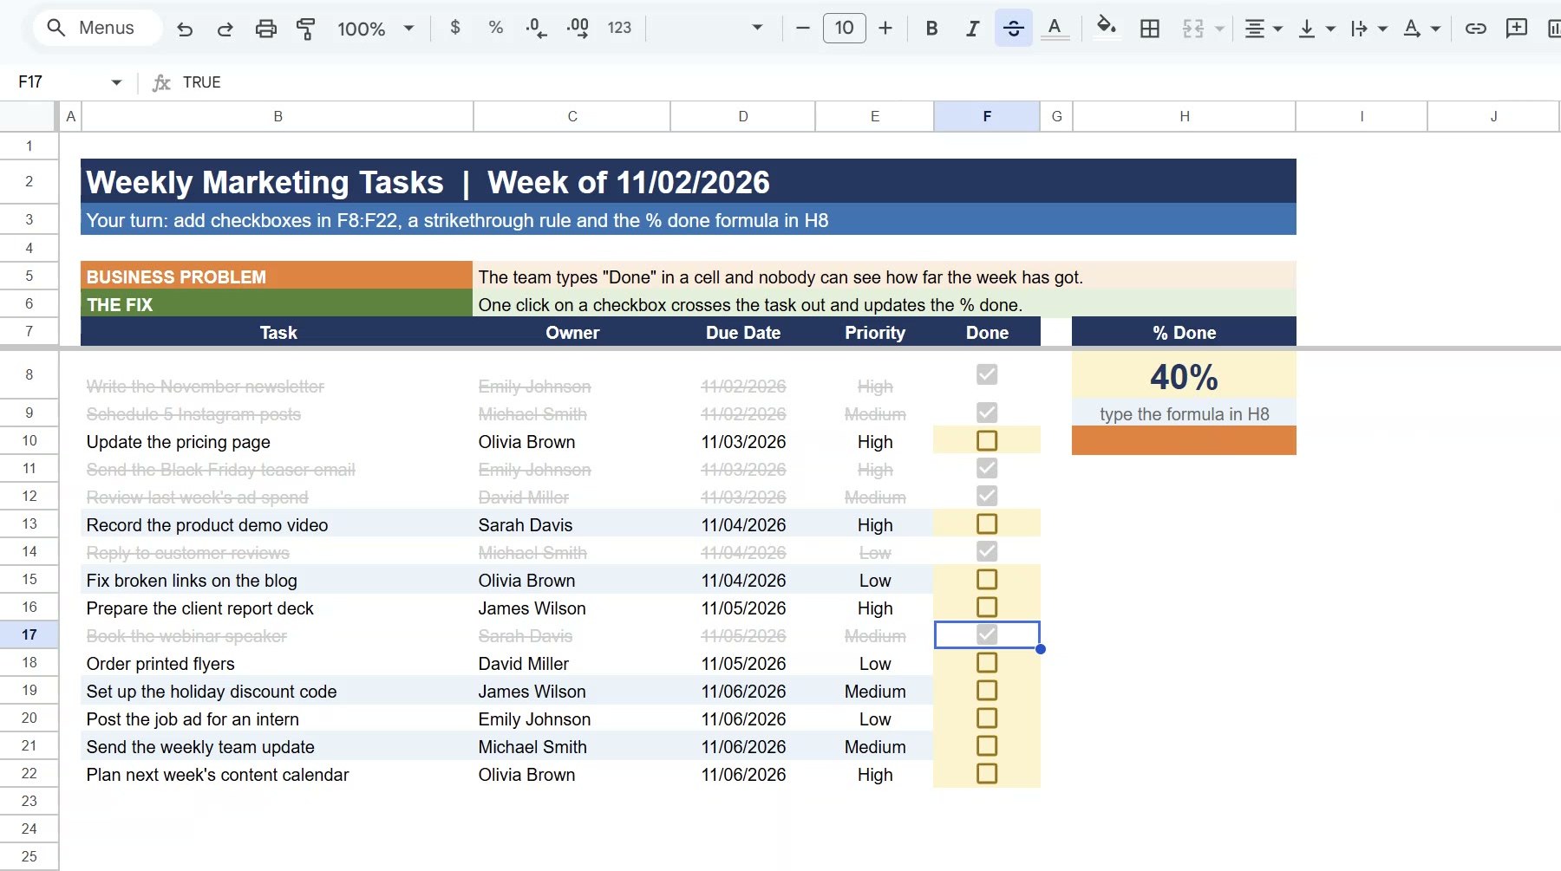Open text rotation dropdown

point(1421,29)
